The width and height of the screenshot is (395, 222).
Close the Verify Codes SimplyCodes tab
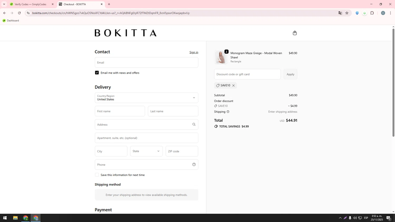(x=52, y=4)
